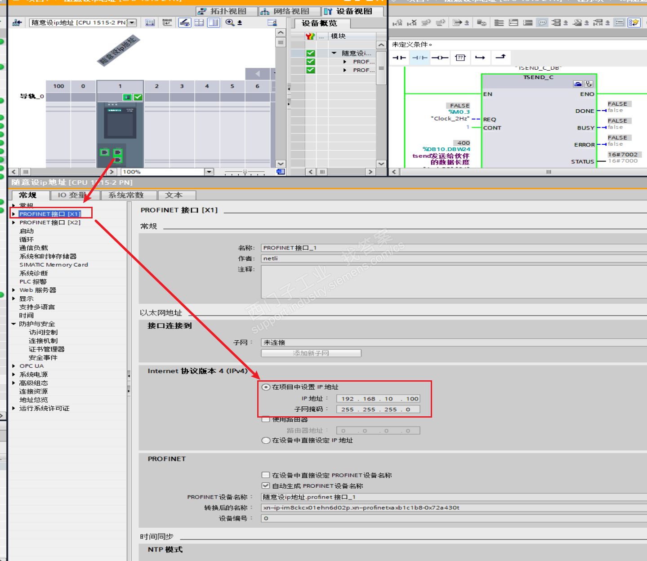Switch to 拓扑视图 topology view tab
The height and width of the screenshot is (561, 647).
(x=227, y=11)
